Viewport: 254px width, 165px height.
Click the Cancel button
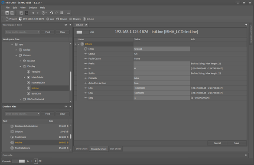(x=217, y=143)
